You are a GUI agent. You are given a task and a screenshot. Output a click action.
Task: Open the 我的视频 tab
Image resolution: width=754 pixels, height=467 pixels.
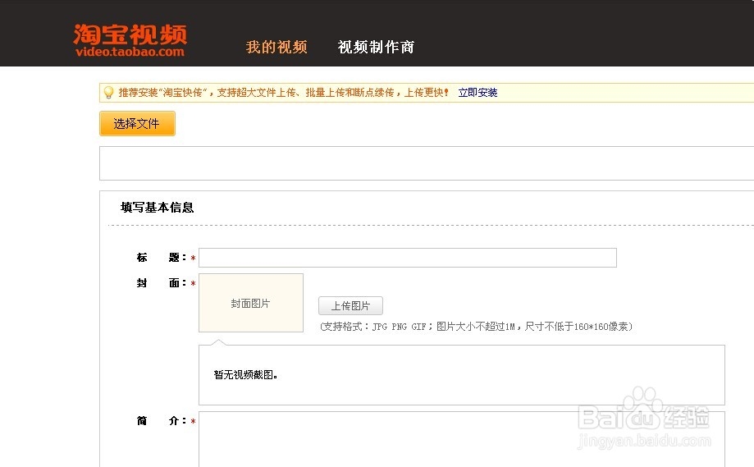pos(276,47)
